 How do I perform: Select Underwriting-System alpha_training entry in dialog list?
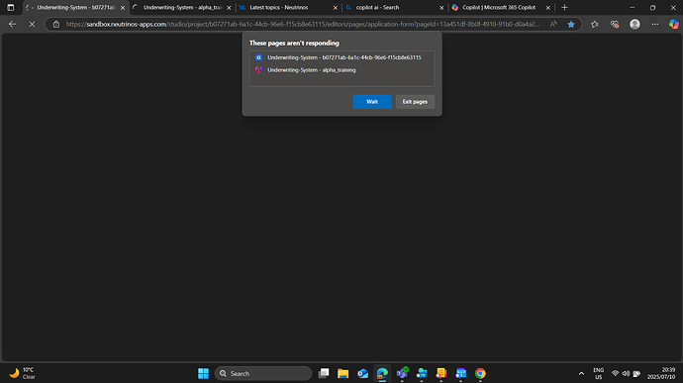coord(341,70)
